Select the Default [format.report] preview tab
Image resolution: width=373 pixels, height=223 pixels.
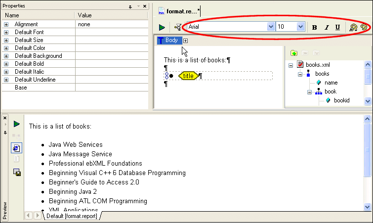[72, 216]
